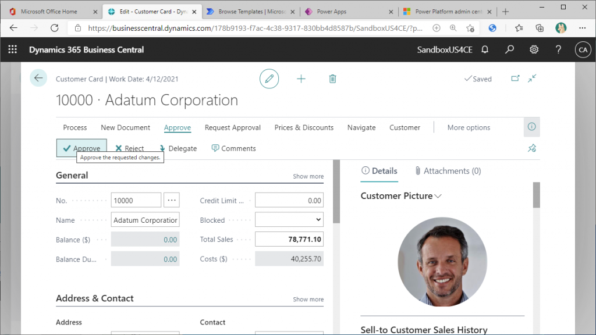This screenshot has width=596, height=335.
Task: Click the card content vertical scrollbar
Action: coord(336,191)
